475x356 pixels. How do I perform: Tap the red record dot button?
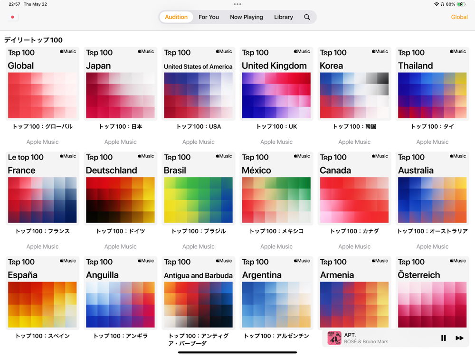pyautogui.click(x=12, y=17)
